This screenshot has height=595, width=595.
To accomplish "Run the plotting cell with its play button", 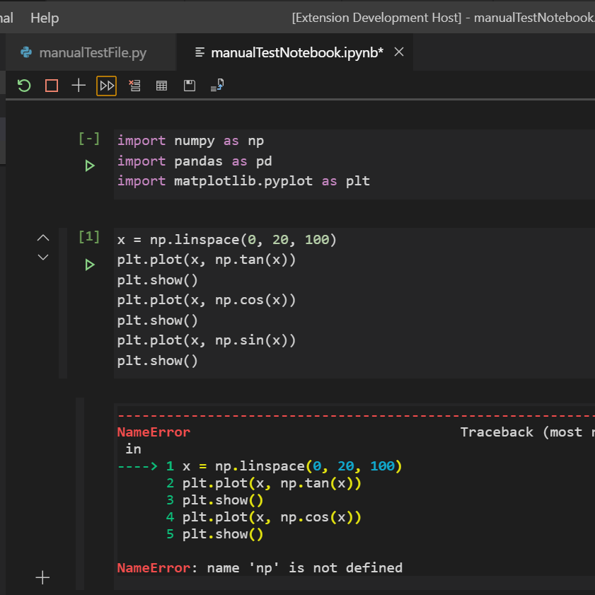I will pyautogui.click(x=89, y=265).
